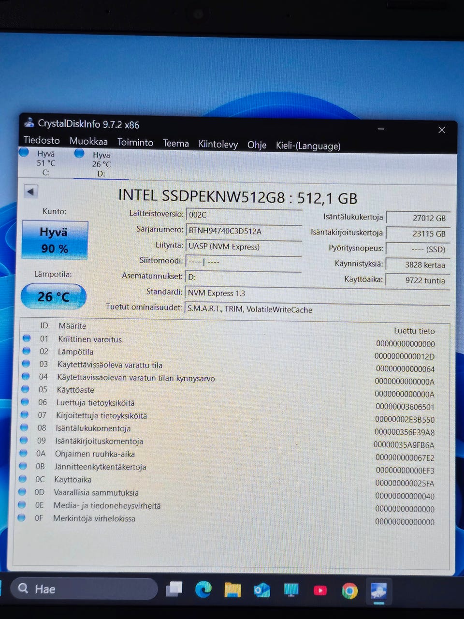The width and height of the screenshot is (464, 619).
Task: Open Microsoft Edge from the taskbar
Action: [203, 589]
